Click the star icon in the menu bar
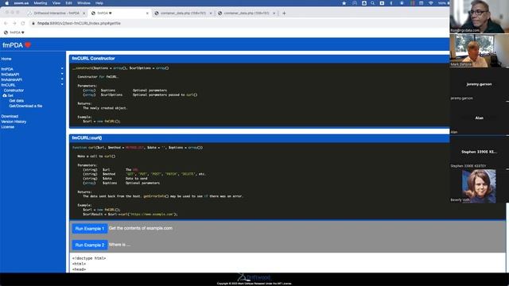This screenshot has width=509, height=286. click(x=344, y=3)
